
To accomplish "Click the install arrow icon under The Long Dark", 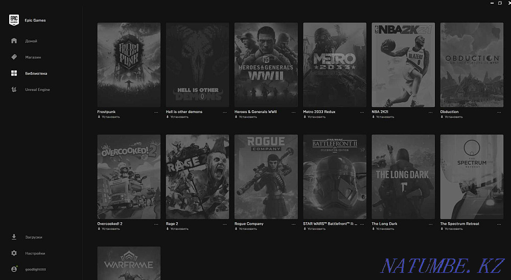I will (x=373, y=229).
